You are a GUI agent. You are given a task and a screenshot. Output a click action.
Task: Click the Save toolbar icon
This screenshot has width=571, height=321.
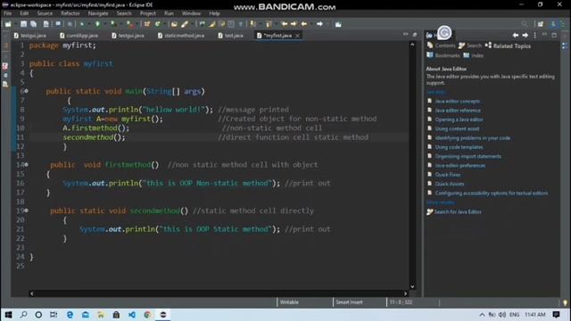23,24
